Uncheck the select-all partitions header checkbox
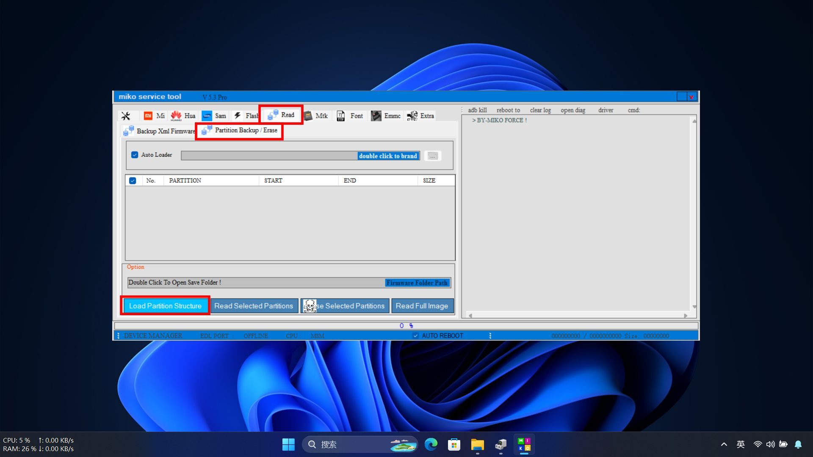 [x=133, y=181]
